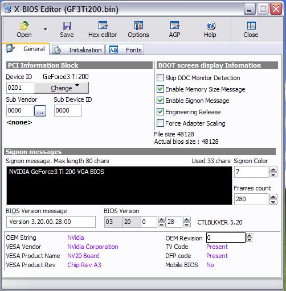Click the NVidia Corporation VESA Vendor text
The height and width of the screenshot is (291, 286).
tap(93, 247)
